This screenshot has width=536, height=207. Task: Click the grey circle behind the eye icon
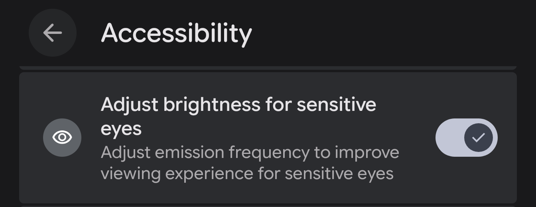click(62, 138)
